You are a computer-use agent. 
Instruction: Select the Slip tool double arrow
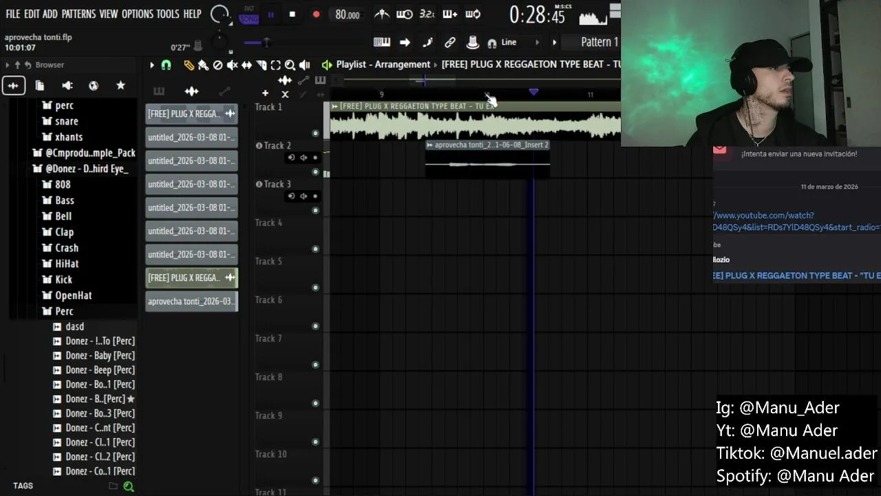click(x=246, y=65)
